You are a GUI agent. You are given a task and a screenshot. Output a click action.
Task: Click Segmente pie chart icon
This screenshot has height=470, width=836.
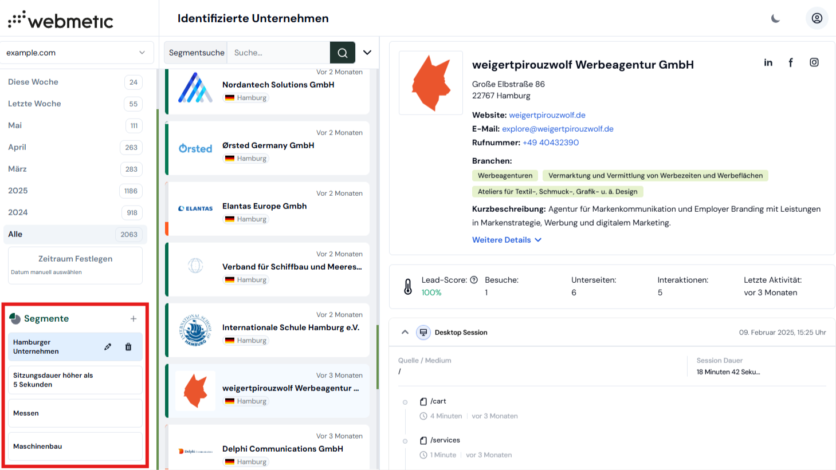tap(15, 319)
